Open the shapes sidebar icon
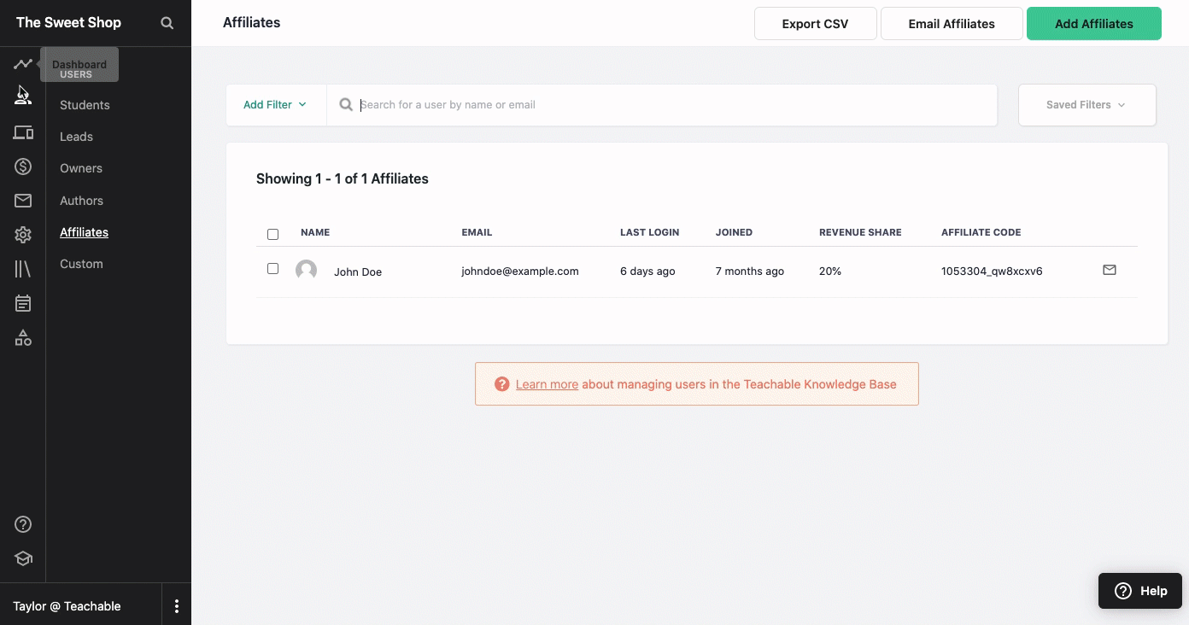This screenshot has width=1189, height=625. tap(23, 338)
